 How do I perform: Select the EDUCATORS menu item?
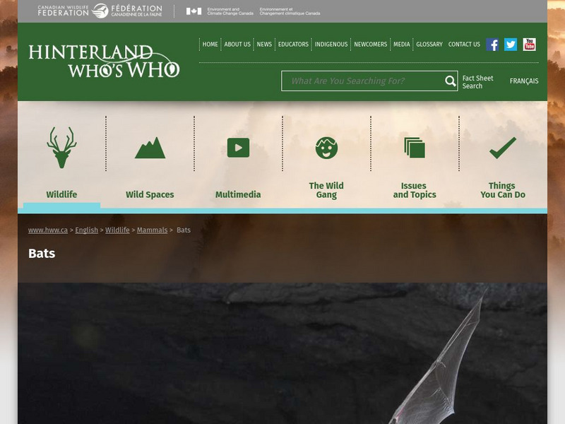292,44
